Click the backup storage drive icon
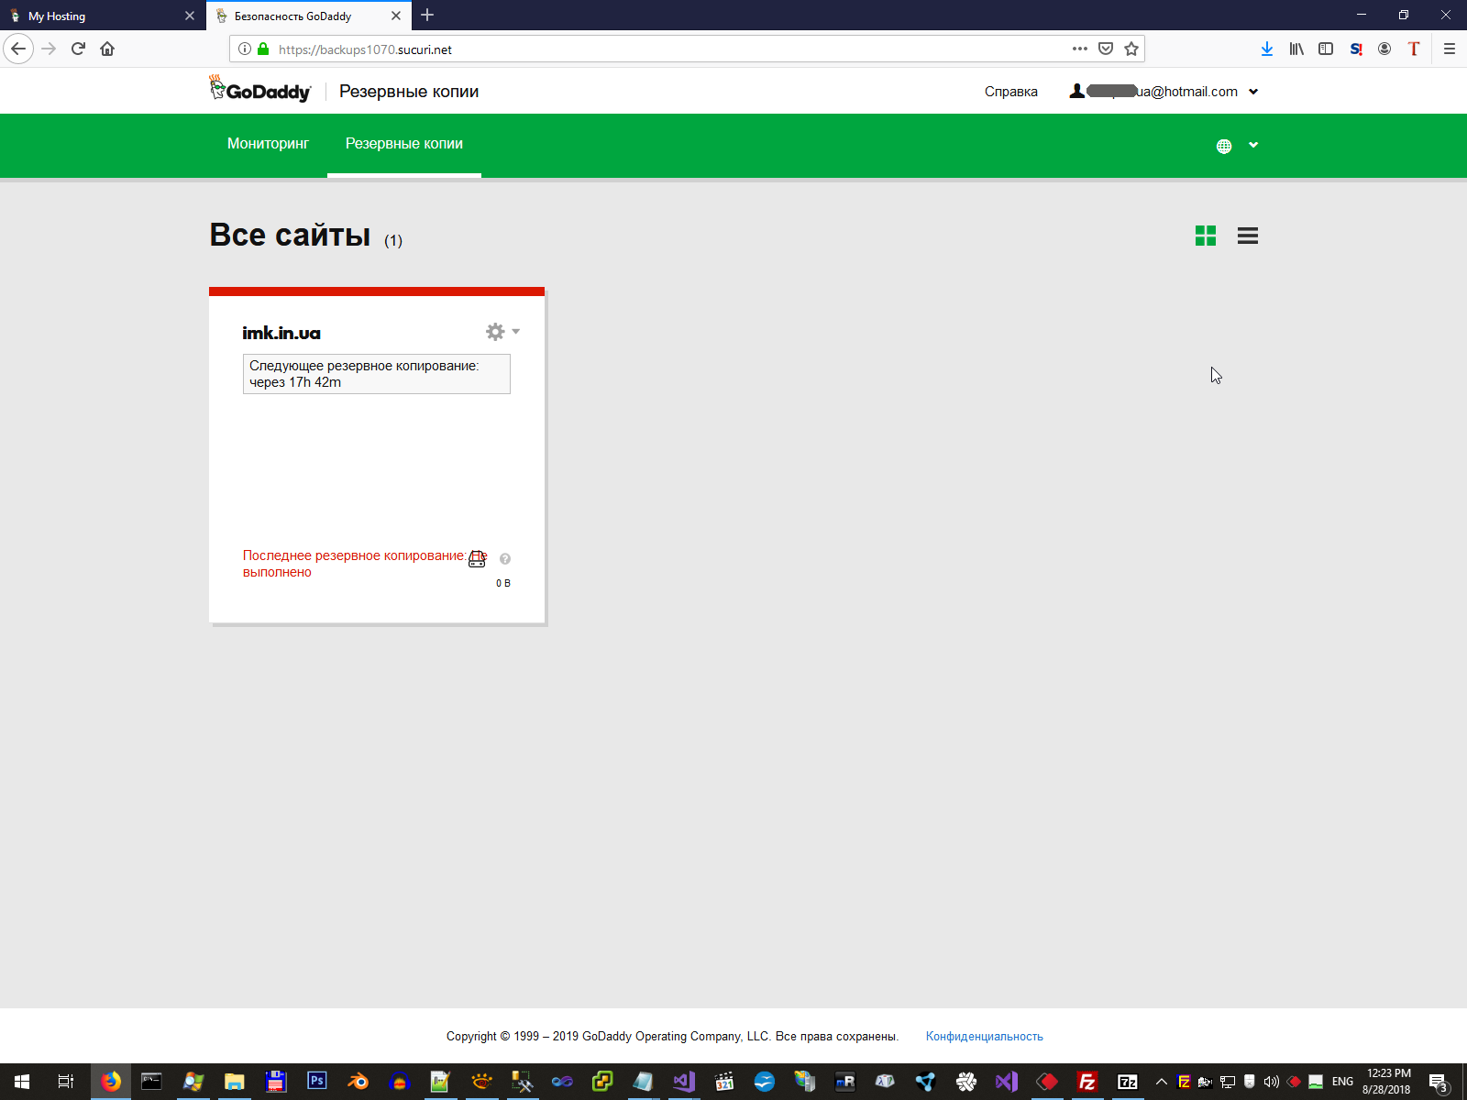The height and width of the screenshot is (1100, 1467). (x=478, y=558)
